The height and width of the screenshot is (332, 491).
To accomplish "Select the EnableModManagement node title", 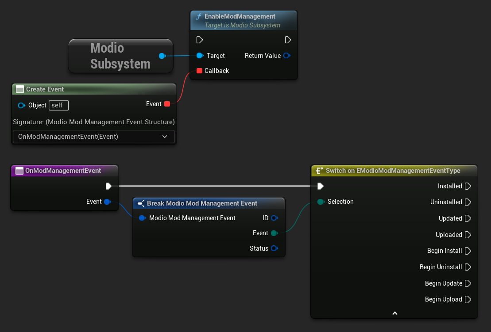I will pos(240,16).
